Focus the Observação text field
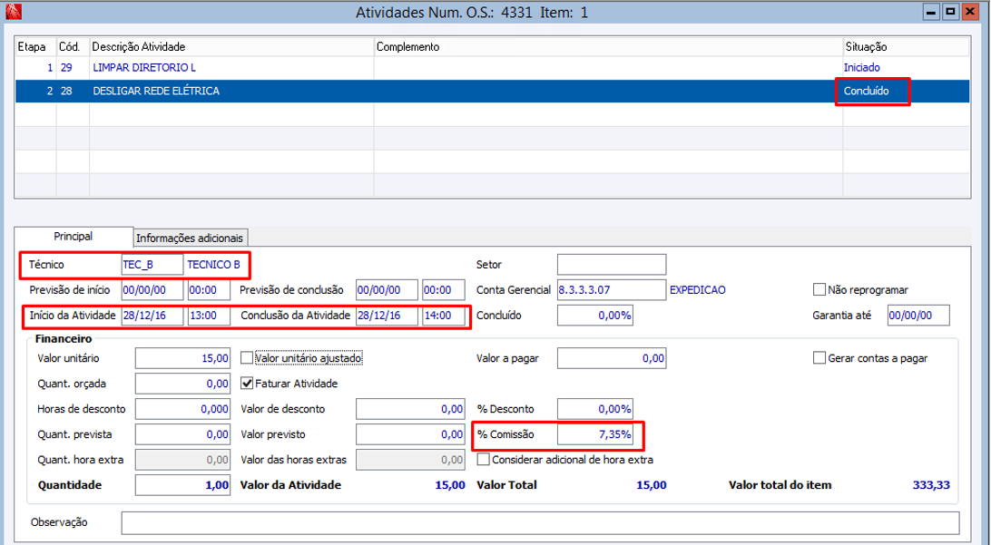 click(x=540, y=523)
